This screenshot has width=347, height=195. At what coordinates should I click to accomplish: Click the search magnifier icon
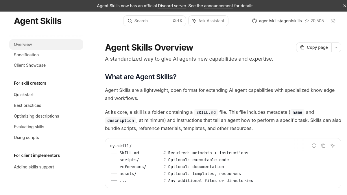pos(130,21)
